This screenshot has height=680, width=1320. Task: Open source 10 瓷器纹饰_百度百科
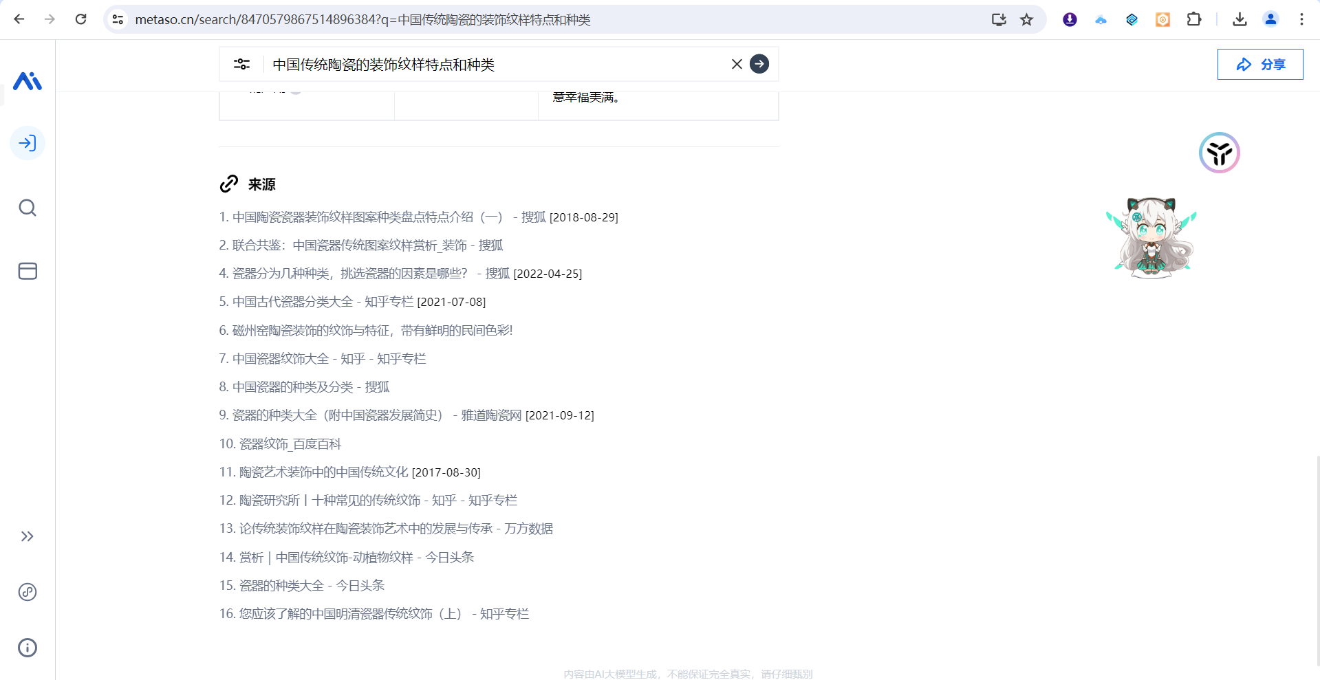pyautogui.click(x=290, y=444)
